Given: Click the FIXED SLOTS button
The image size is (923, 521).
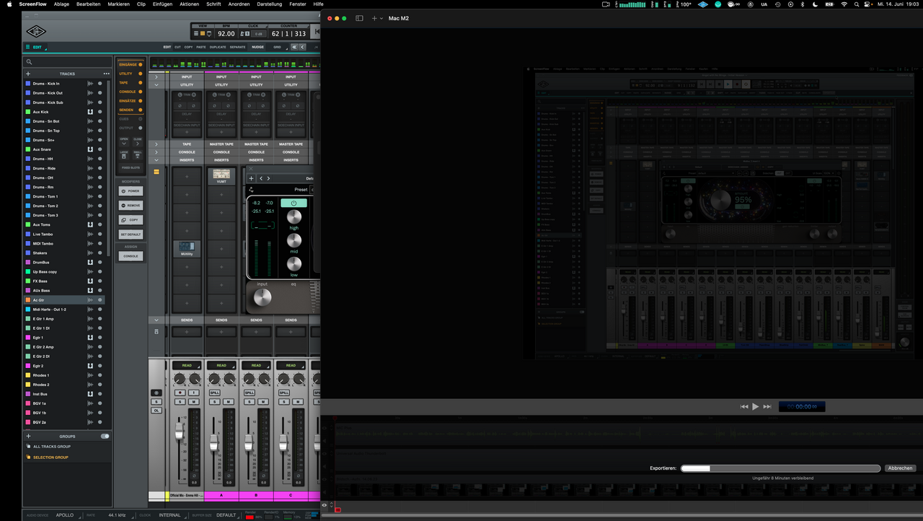Looking at the screenshot, I should point(131,167).
